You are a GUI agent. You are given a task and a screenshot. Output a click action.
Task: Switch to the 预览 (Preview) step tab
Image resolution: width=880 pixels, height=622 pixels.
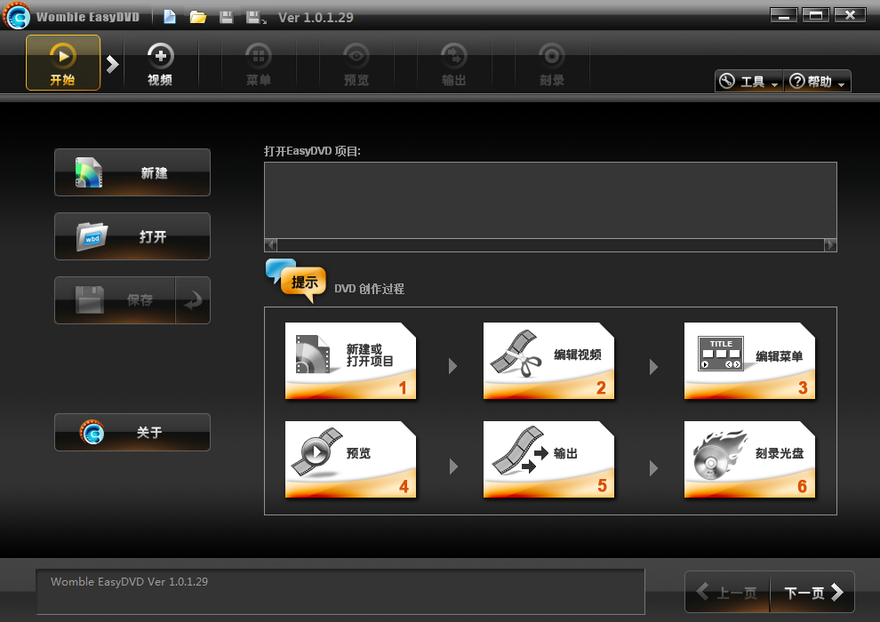[x=356, y=65]
